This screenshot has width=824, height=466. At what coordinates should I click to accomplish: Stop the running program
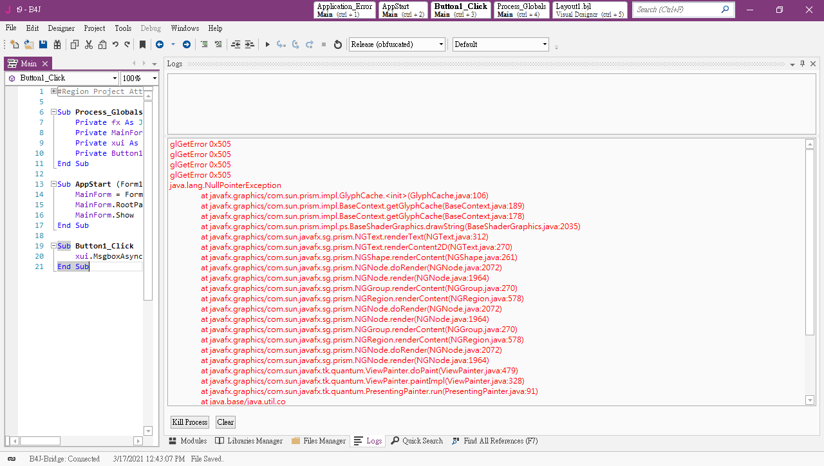pos(324,44)
